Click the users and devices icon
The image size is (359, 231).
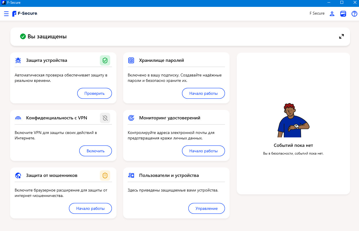131,175
